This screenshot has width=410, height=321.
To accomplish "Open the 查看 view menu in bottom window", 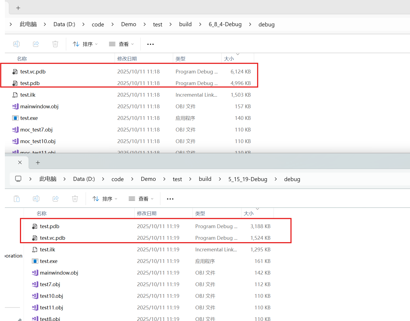I will pyautogui.click(x=141, y=199).
